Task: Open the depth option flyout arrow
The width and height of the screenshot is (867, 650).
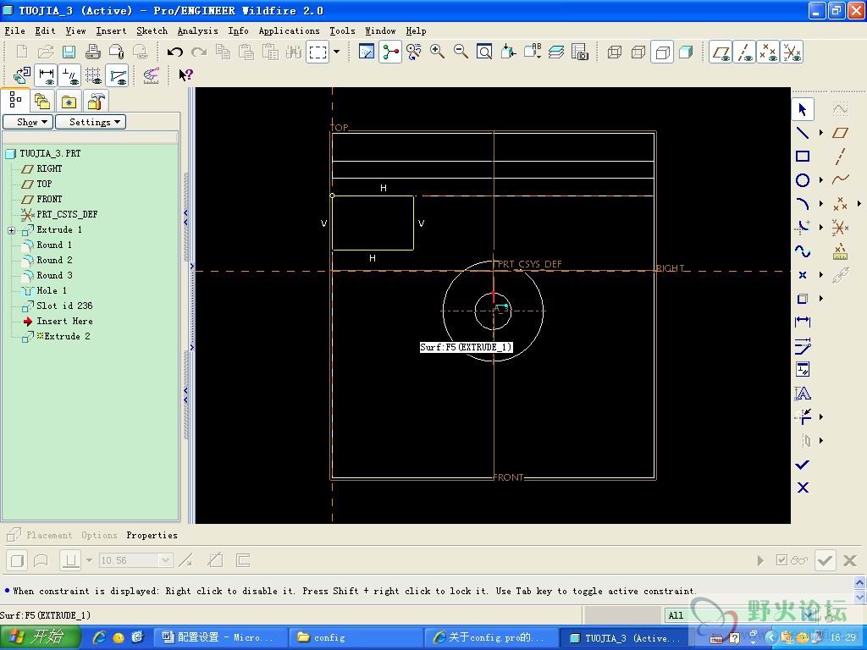Action: 89,560
